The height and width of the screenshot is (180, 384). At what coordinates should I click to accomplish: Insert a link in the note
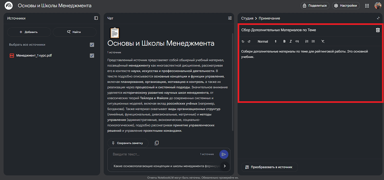(297, 41)
